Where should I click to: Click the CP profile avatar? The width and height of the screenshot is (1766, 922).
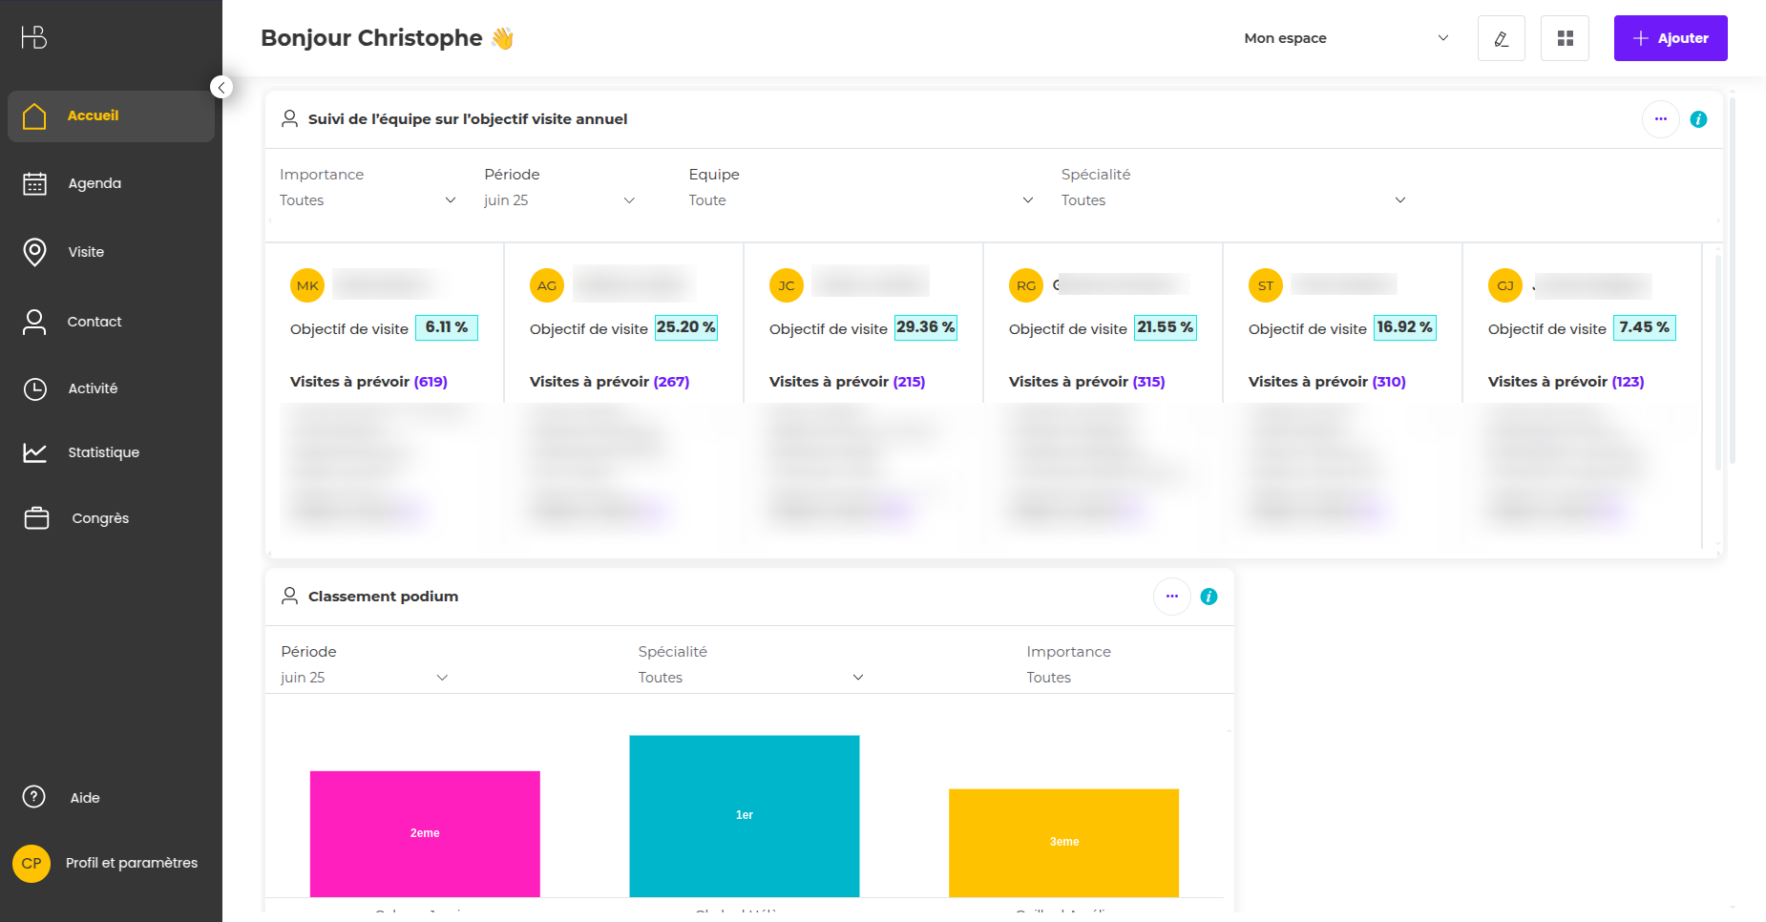click(32, 864)
